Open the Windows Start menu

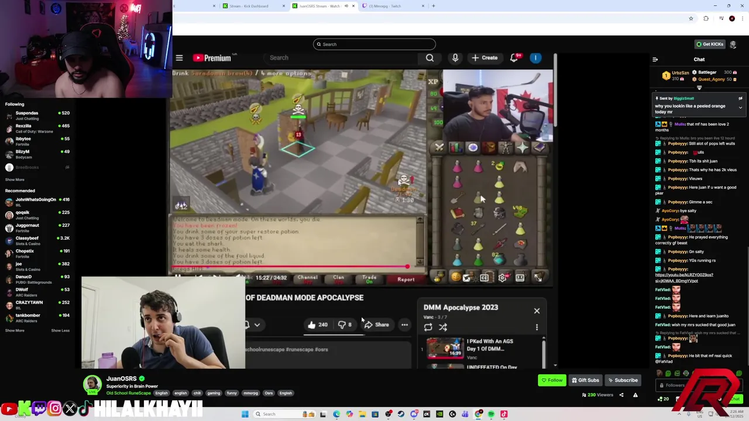245,414
